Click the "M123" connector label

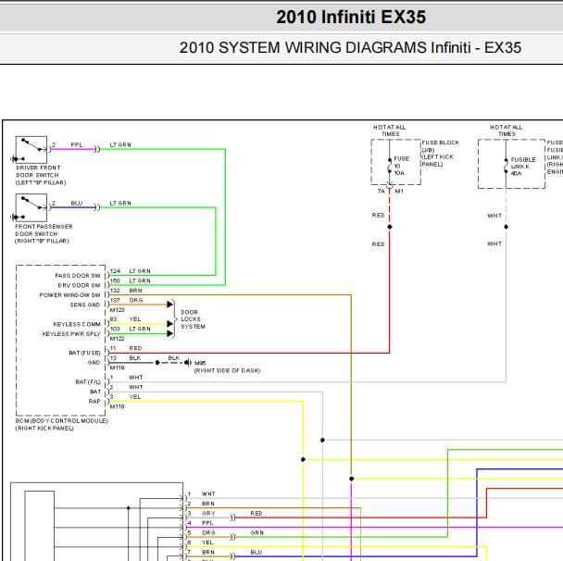point(117,310)
